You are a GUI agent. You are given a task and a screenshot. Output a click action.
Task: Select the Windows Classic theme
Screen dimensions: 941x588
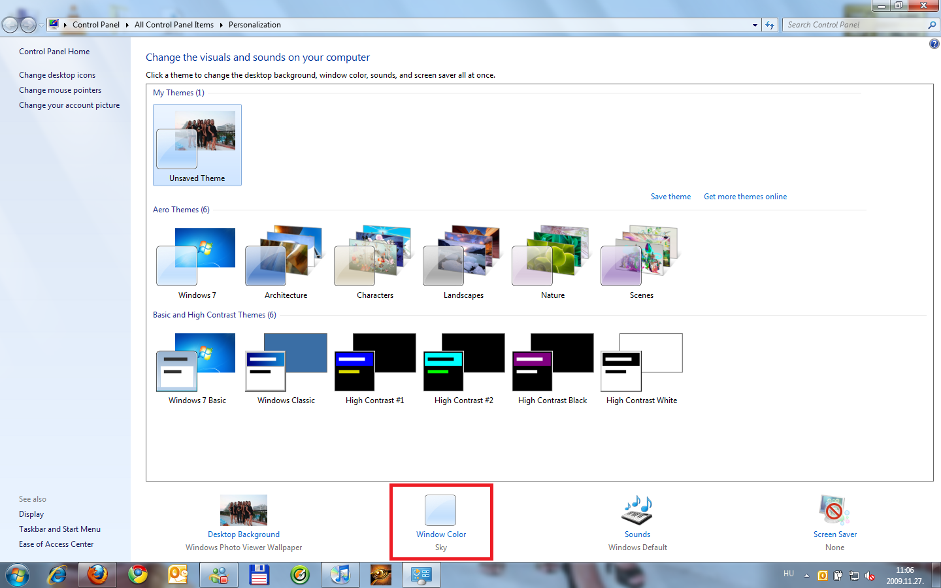pos(286,368)
